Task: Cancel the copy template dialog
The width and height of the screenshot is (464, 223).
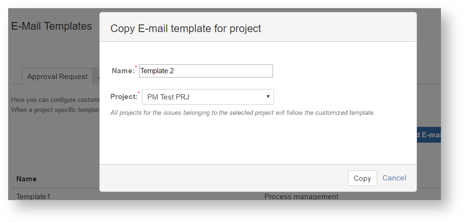Action: pos(394,178)
